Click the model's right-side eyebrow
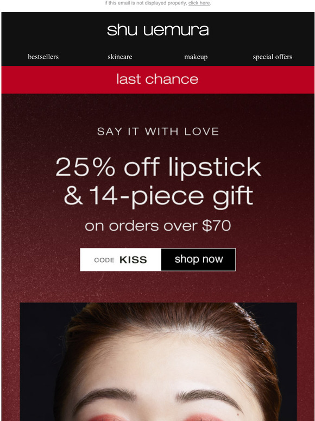 (x=209, y=398)
